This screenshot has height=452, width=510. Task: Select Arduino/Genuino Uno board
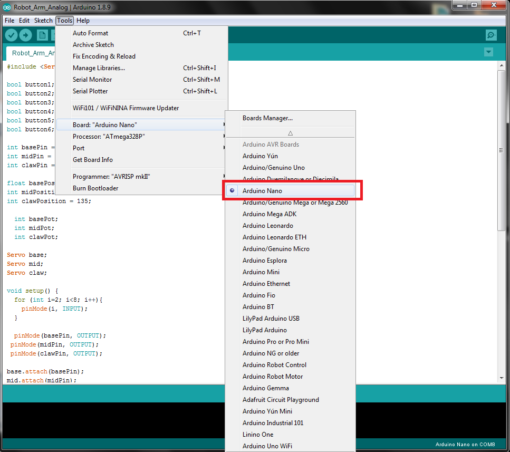pos(290,168)
